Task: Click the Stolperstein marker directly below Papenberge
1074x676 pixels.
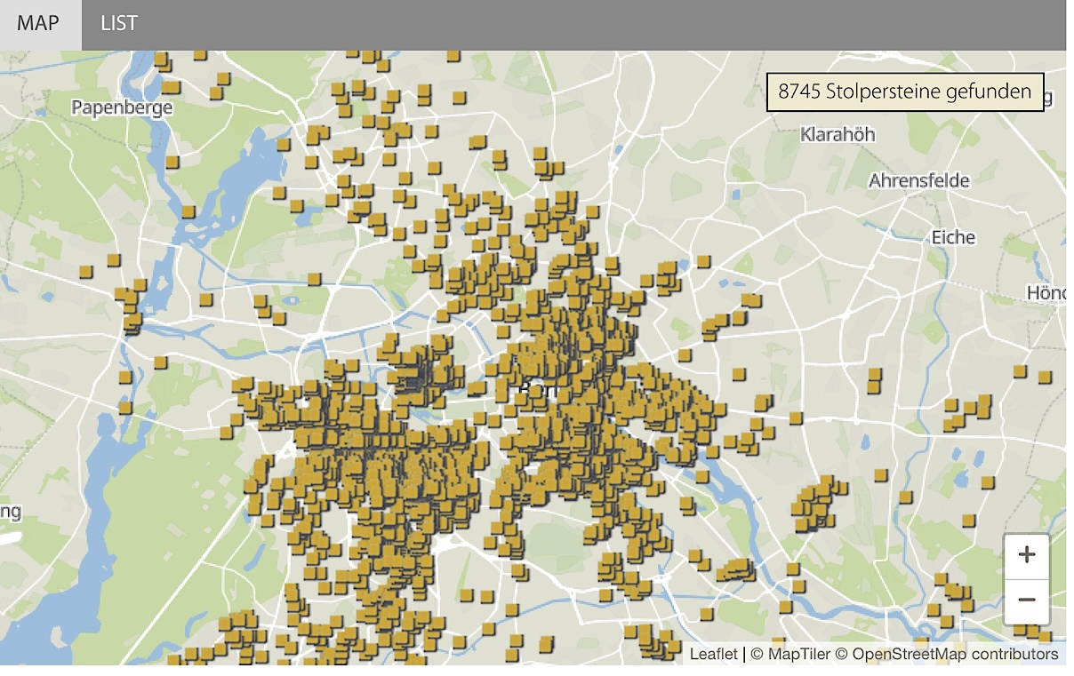Action: tap(172, 163)
